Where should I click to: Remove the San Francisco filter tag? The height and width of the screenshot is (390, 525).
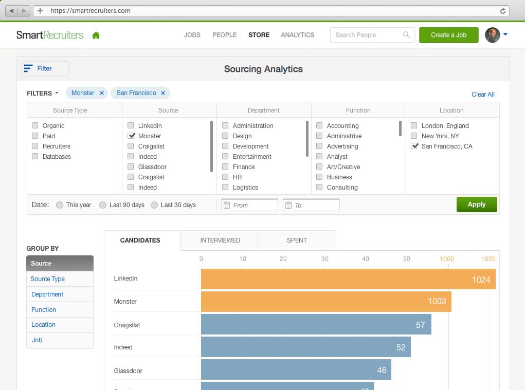click(x=163, y=93)
